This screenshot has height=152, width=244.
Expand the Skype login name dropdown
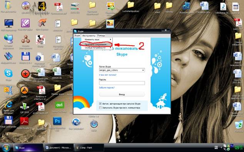pyautogui.click(x=143, y=70)
